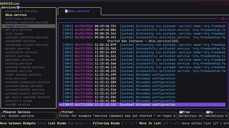Toggle the checkmark on snapd.service

click(3, 26)
